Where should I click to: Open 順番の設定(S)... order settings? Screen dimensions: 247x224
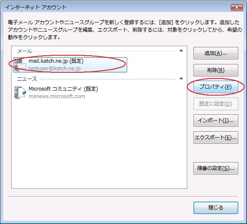(x=215, y=168)
